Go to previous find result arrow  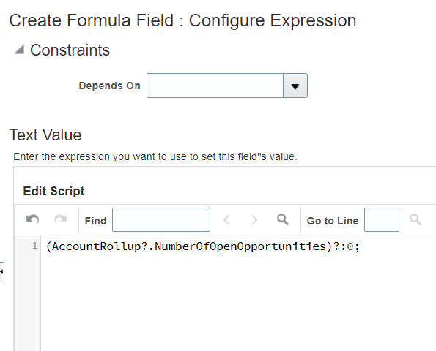tap(226, 220)
